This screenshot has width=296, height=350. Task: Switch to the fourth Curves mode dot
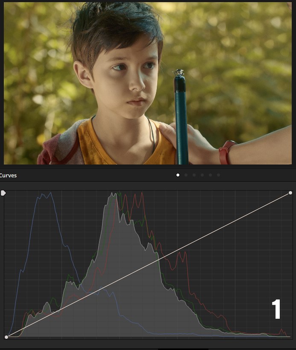202,175
